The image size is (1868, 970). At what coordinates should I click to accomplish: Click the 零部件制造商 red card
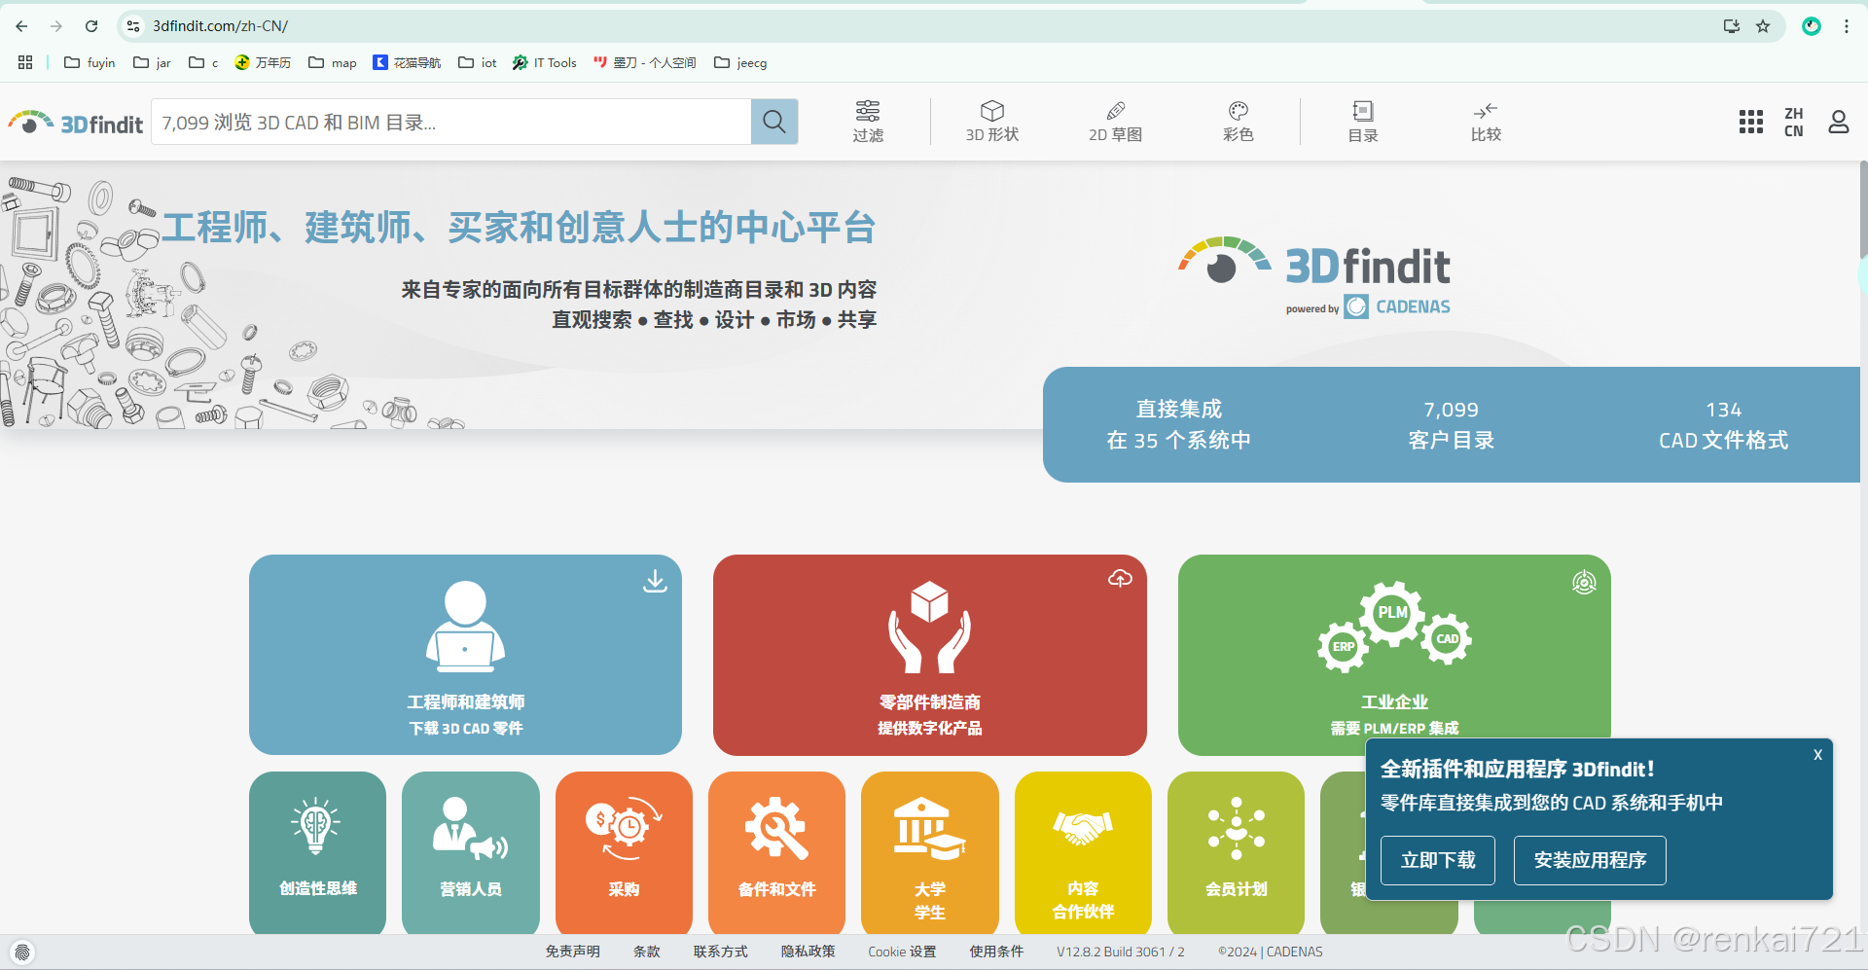[929, 655]
